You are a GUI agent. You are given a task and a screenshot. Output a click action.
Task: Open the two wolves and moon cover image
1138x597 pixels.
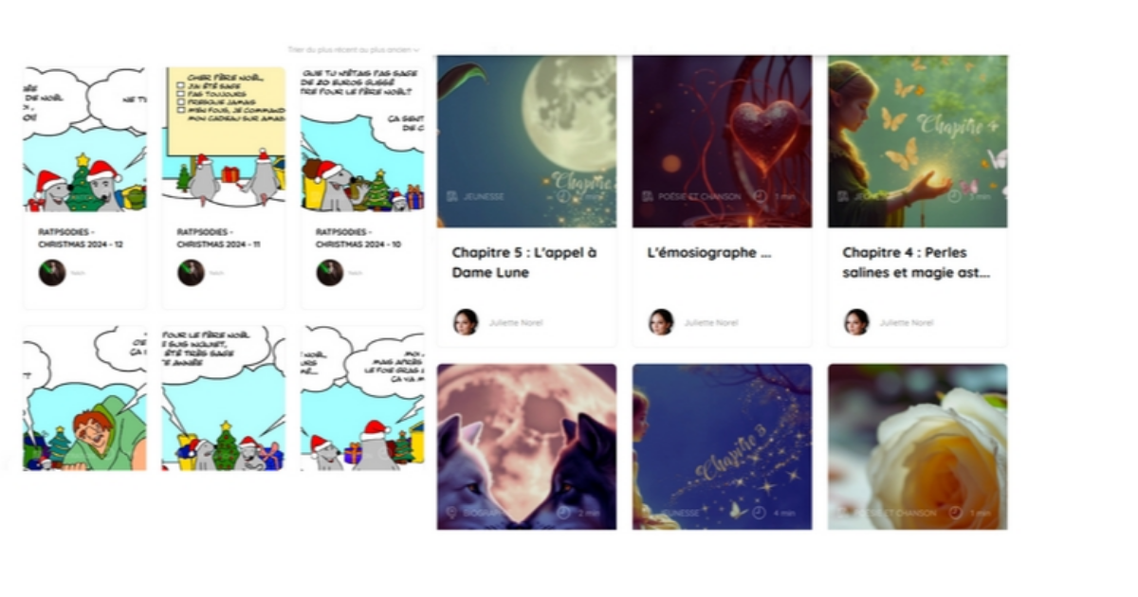point(526,446)
